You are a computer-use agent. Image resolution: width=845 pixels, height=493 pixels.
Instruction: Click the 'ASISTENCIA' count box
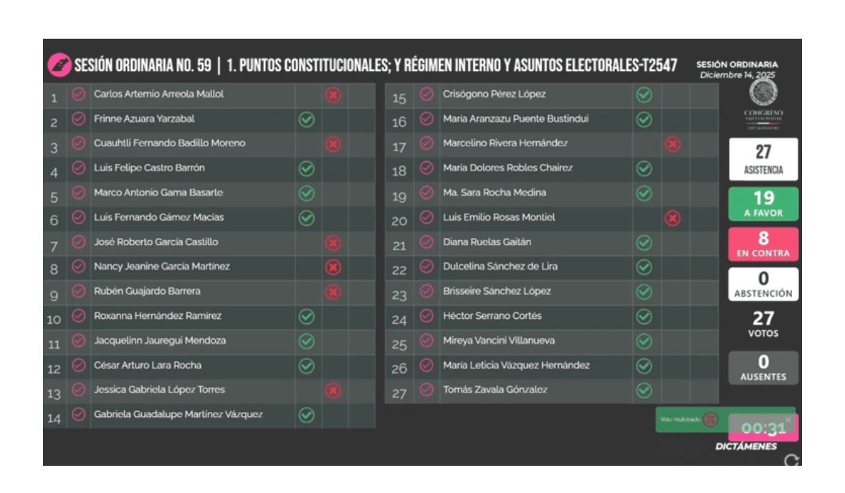[x=763, y=160]
